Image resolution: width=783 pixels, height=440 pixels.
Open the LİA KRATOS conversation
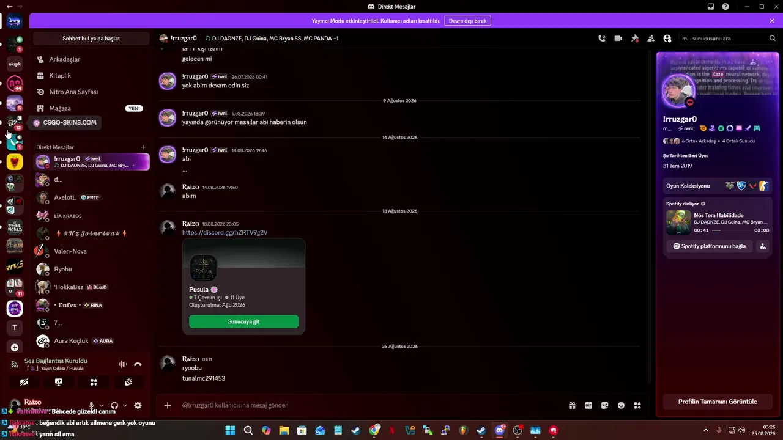point(91,216)
